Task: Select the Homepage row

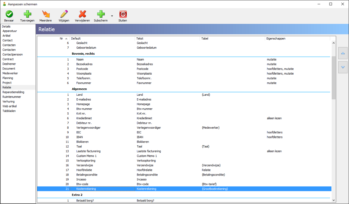Action: (184, 104)
